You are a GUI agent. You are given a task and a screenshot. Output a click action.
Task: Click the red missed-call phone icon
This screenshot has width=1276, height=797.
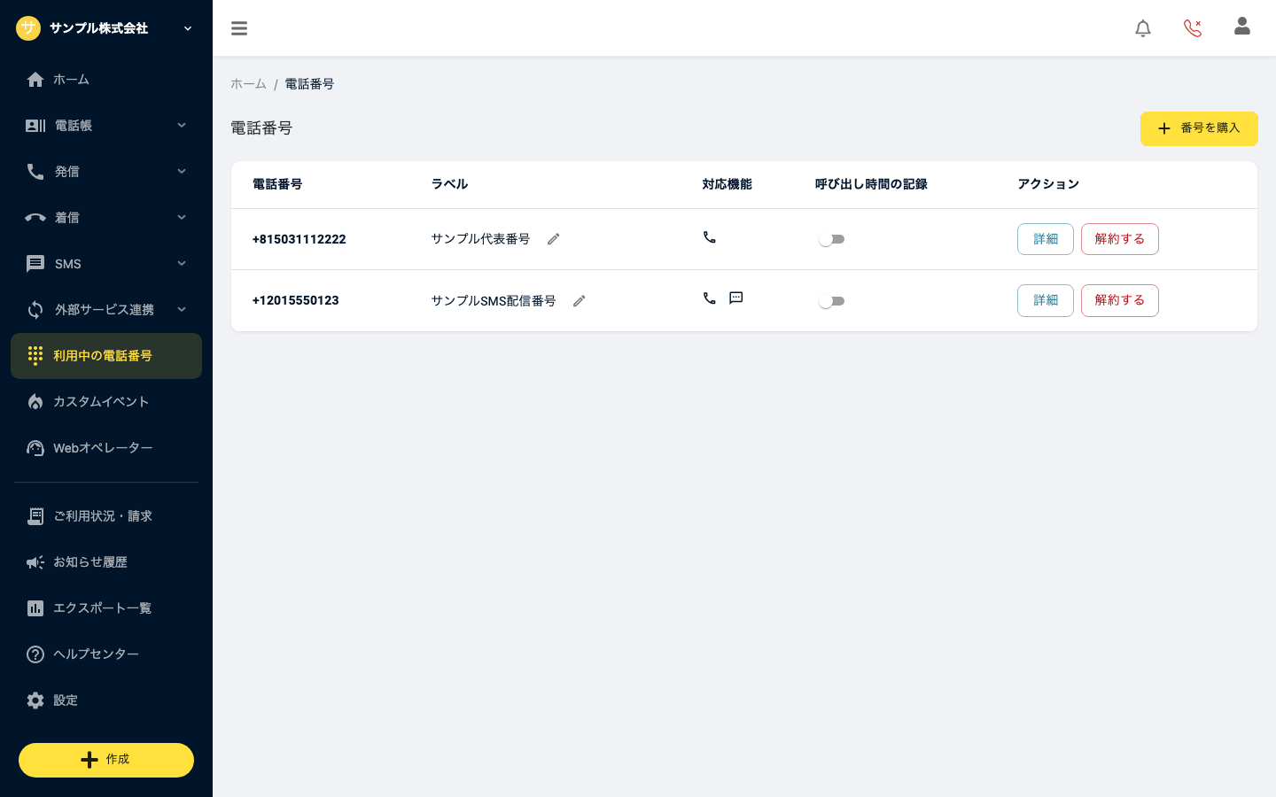1193,28
